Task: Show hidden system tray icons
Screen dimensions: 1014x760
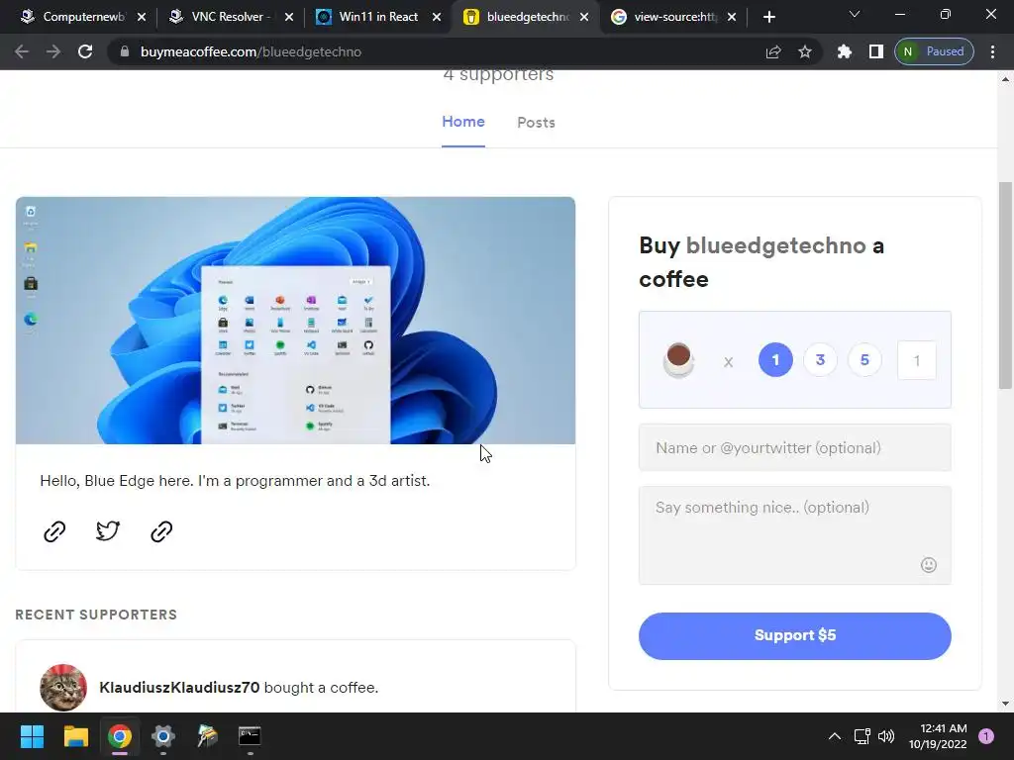Action: click(835, 736)
